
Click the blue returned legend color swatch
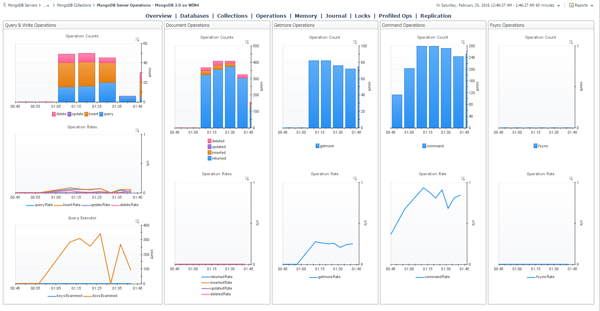click(209, 158)
